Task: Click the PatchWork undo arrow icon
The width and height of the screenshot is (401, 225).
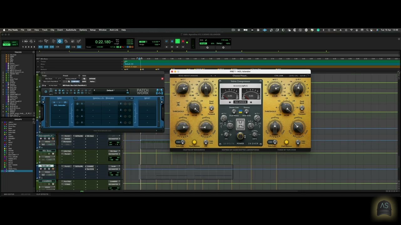Action: point(63,90)
